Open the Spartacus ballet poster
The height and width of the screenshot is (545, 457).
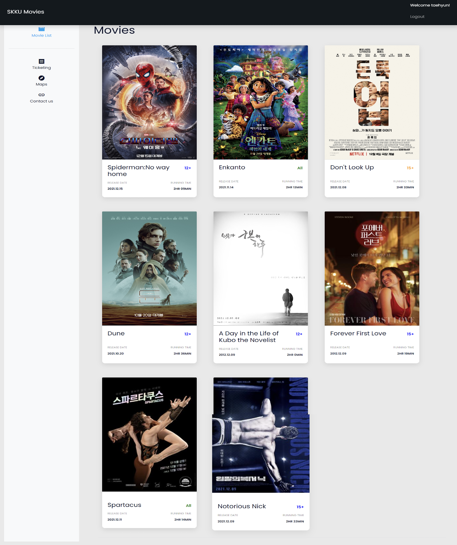(x=149, y=434)
